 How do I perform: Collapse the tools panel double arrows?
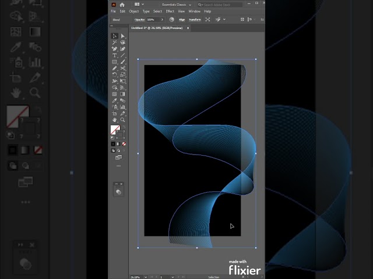(x=111, y=26)
